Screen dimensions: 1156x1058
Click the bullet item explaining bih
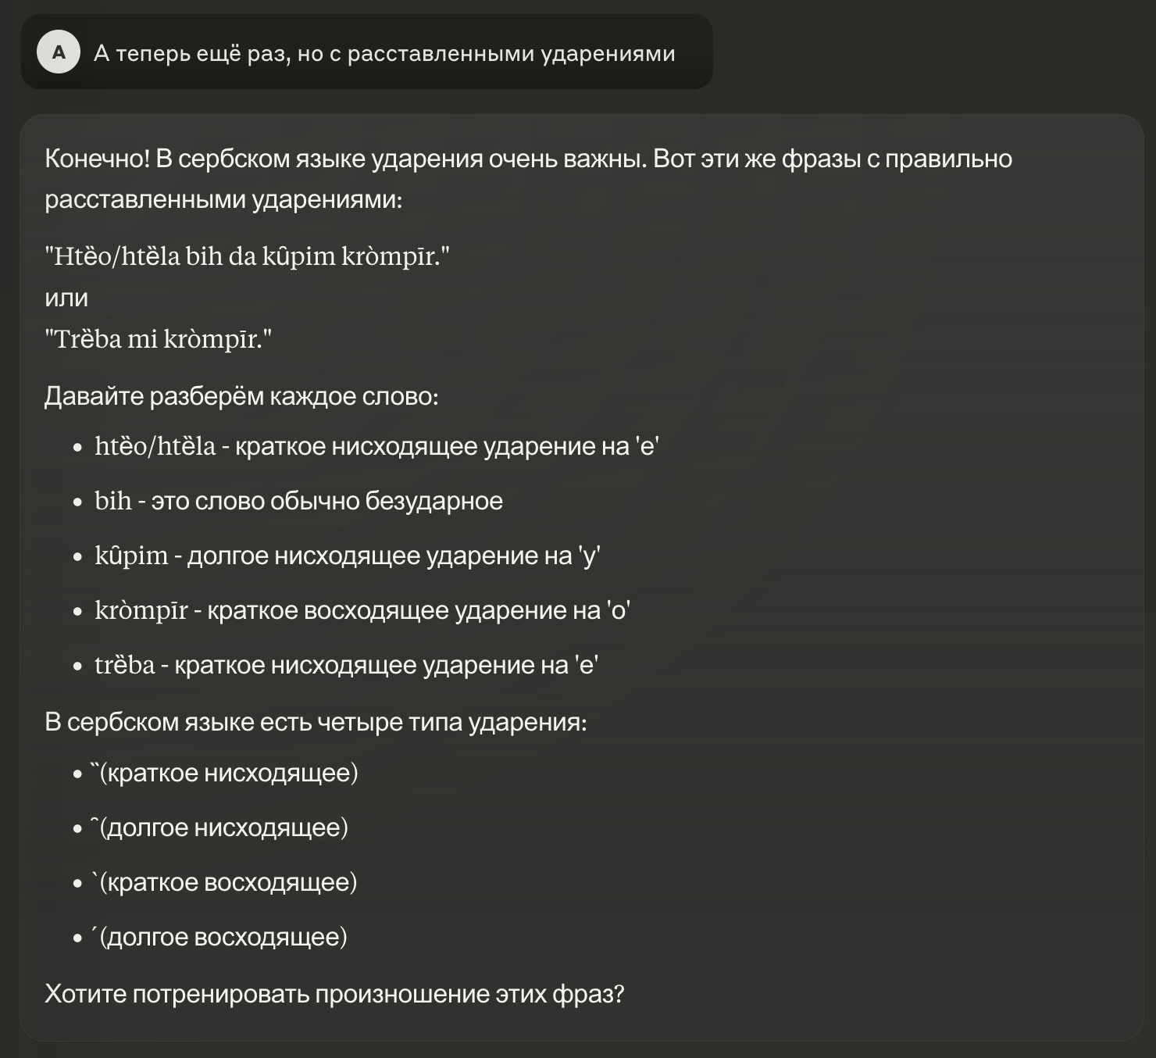pyautogui.click(x=298, y=501)
